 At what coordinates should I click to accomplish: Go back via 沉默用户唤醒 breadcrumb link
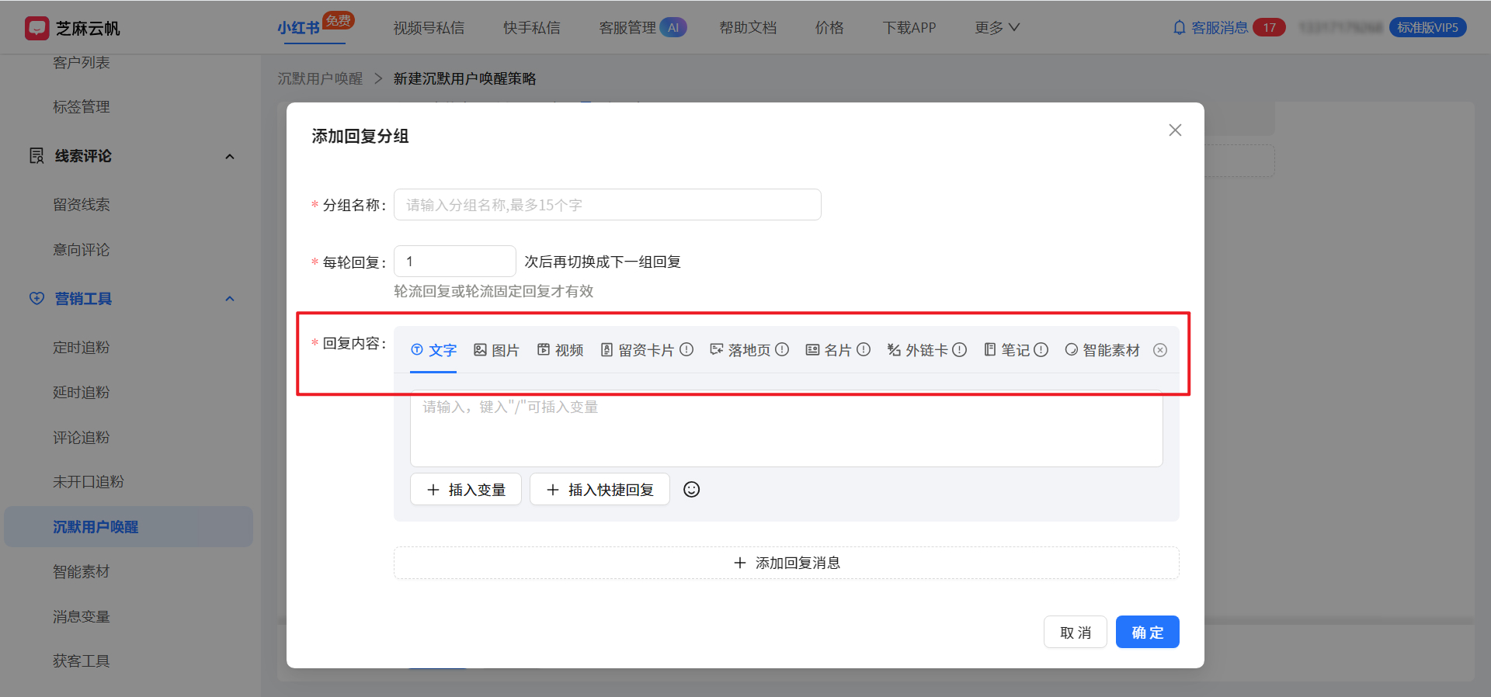coord(320,78)
